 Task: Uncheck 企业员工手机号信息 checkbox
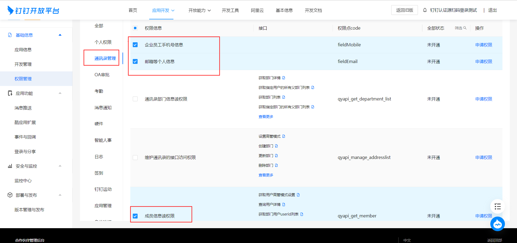tap(135, 45)
